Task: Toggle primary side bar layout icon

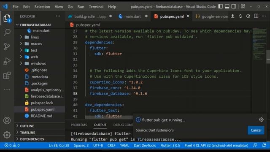Action: (220, 7)
